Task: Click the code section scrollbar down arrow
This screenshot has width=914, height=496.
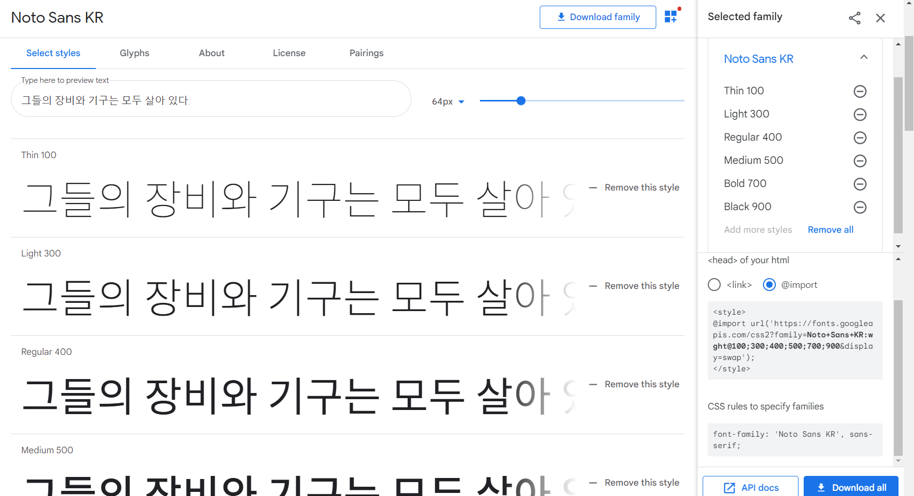Action: pos(899,460)
